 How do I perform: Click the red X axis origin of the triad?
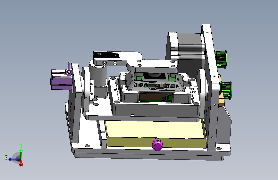click(x=21, y=164)
